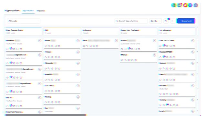Screen dimensions: 207x116
Task: Click the DM column header
Action: click(x=62, y=32)
